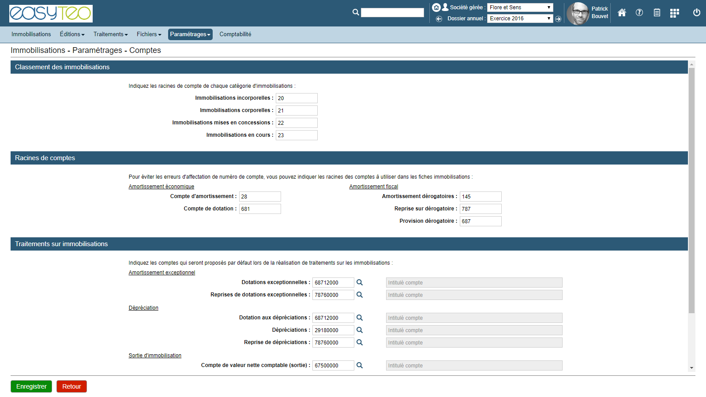Open the Comptabilité menu item
This screenshot has height=397, width=706.
point(235,34)
